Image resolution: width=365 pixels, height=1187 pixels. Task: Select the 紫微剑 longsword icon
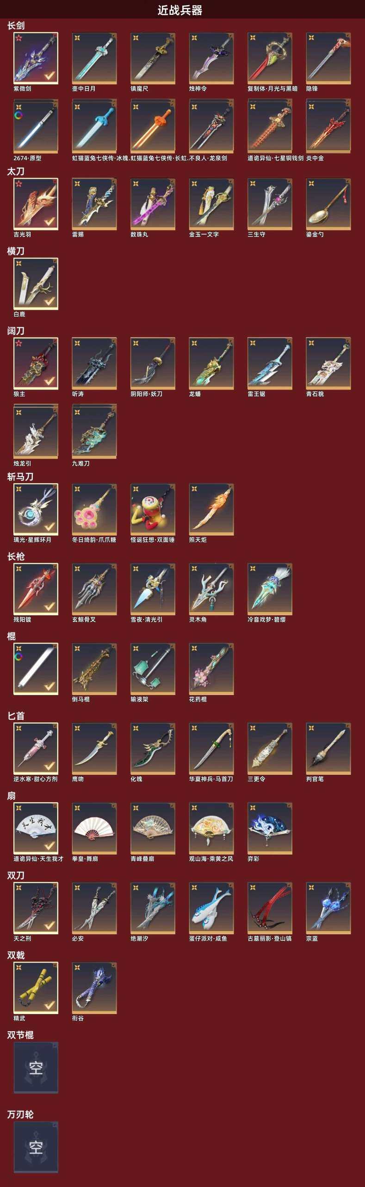pyautogui.click(x=36, y=58)
